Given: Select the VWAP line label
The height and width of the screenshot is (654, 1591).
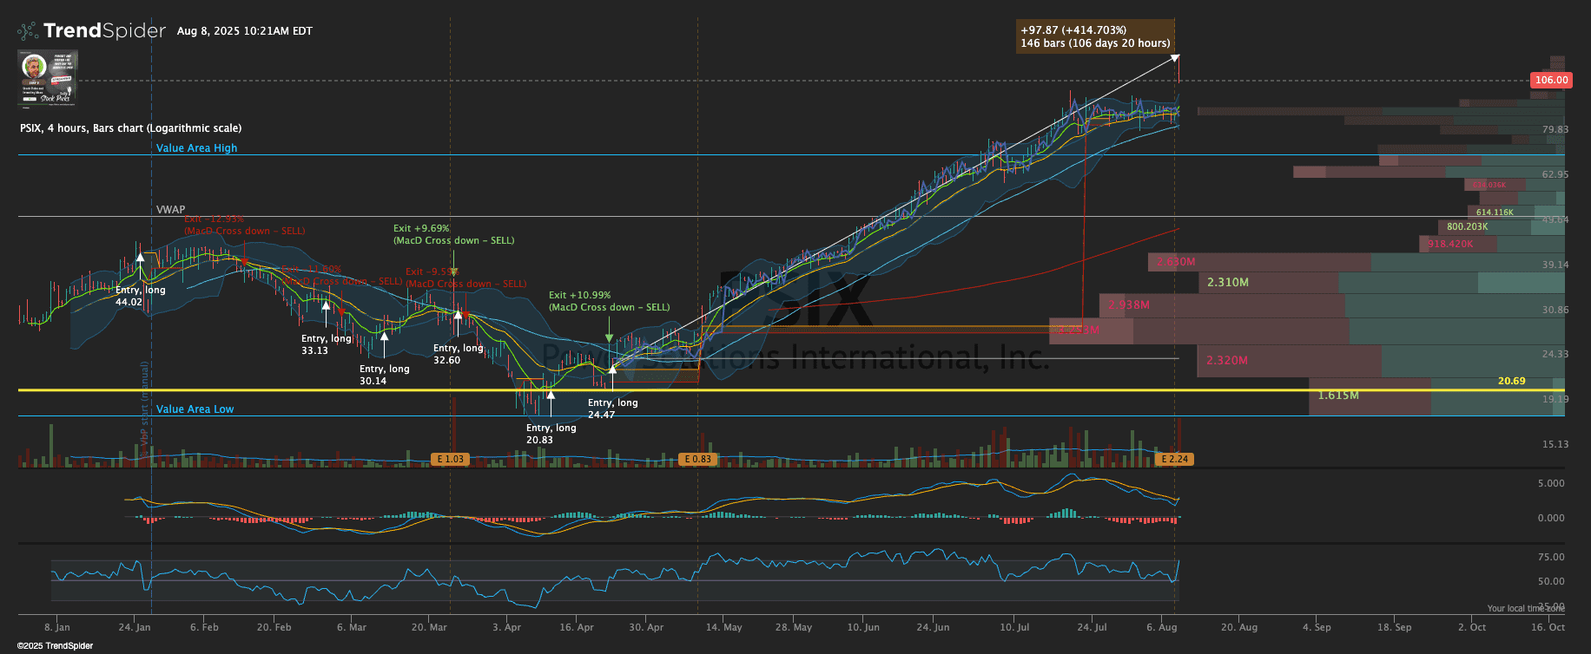Looking at the screenshot, I should tap(170, 210).
